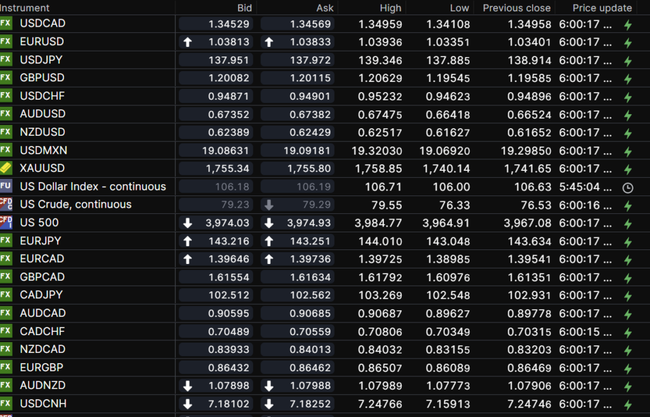Select the AUDNZD instrument name

(43, 385)
